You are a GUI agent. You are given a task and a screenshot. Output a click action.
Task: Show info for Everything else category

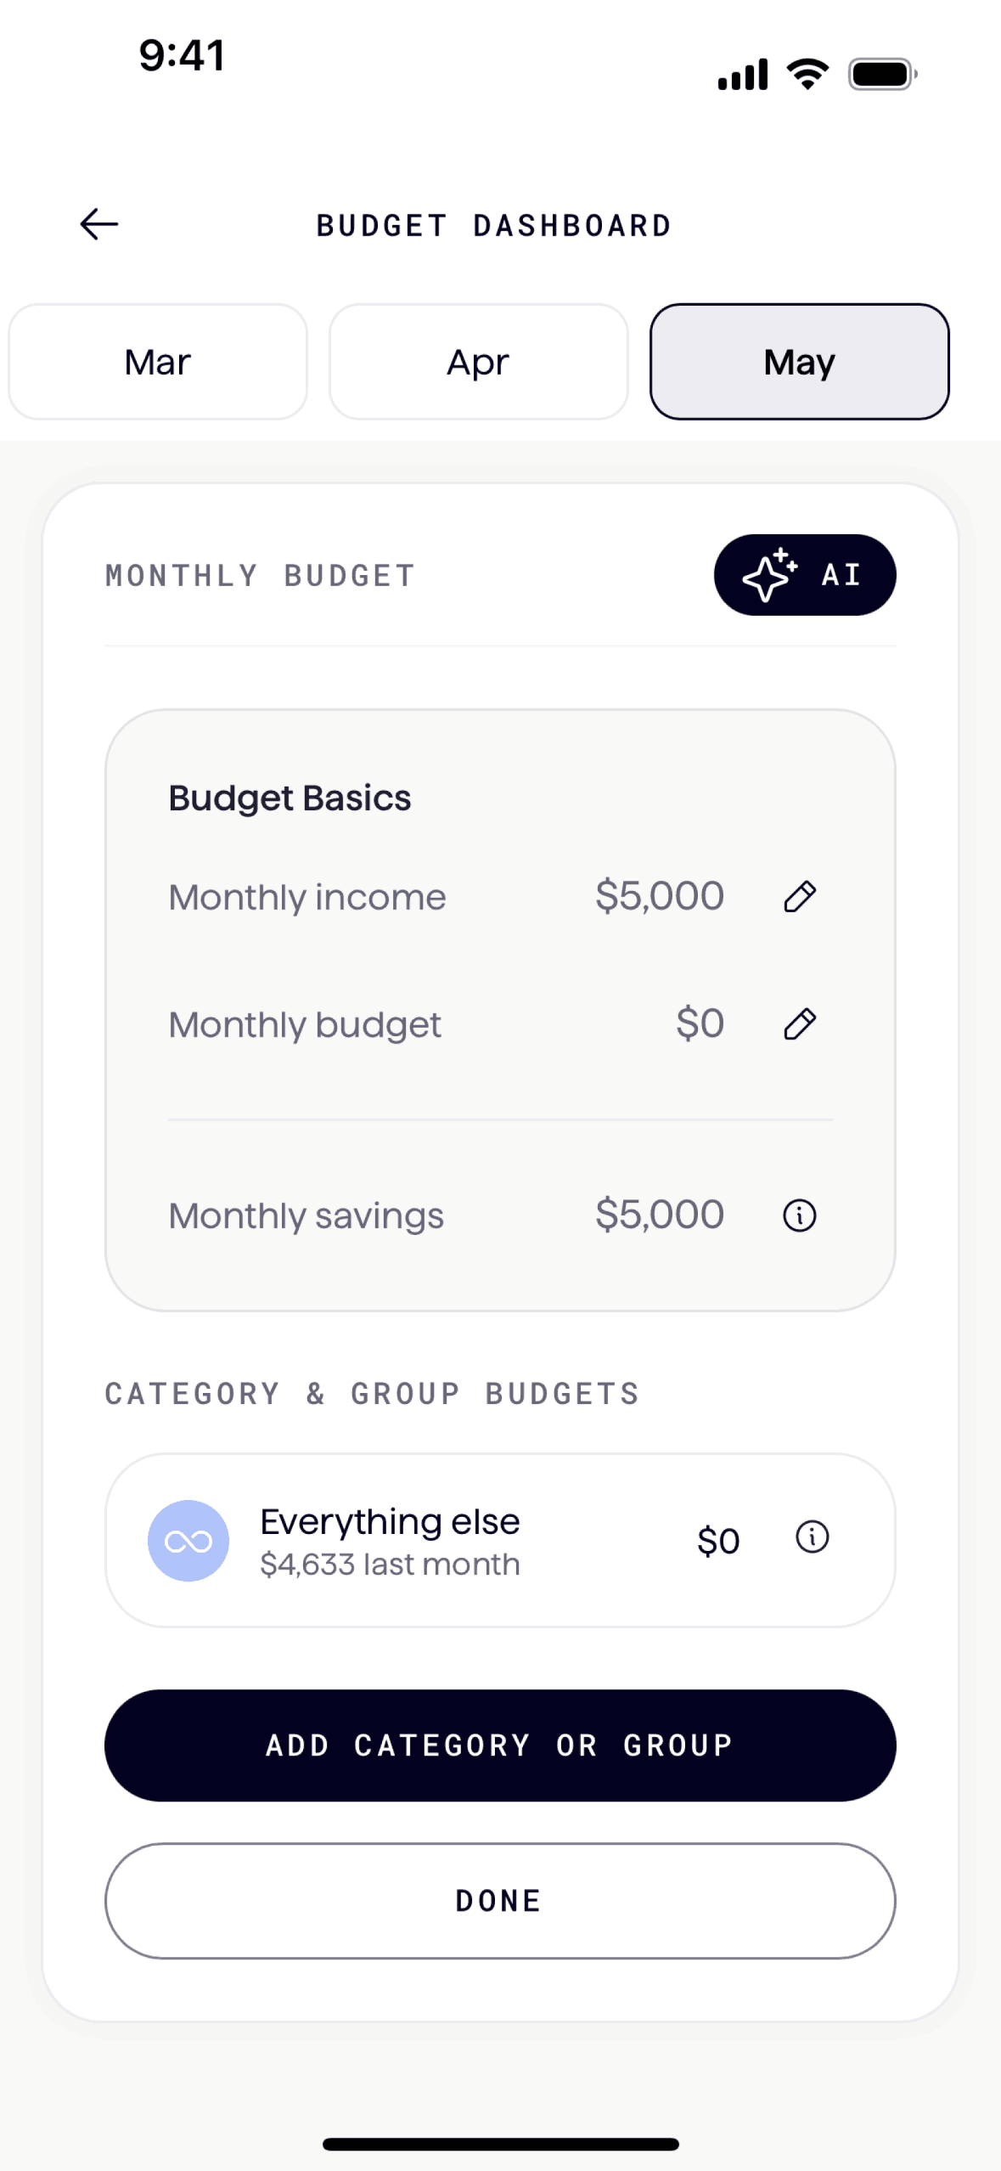[x=812, y=1537]
